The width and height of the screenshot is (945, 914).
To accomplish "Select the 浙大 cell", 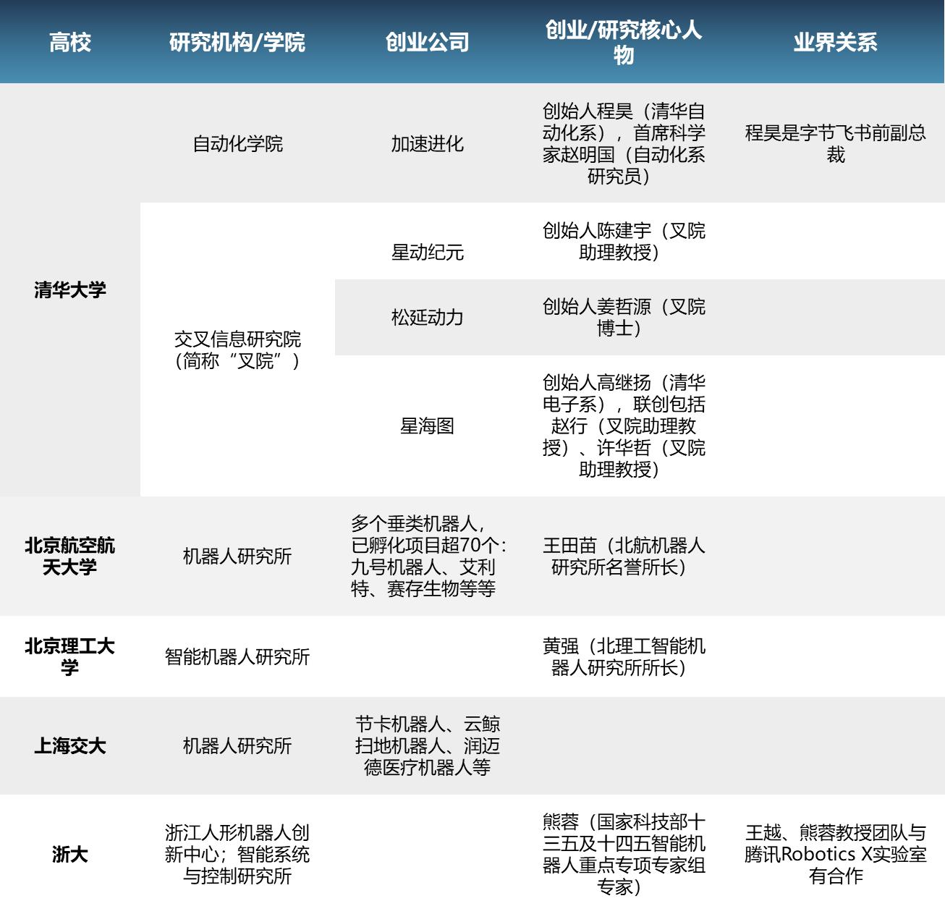I will (x=70, y=854).
